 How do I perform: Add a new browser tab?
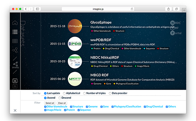(x=184, y=10)
